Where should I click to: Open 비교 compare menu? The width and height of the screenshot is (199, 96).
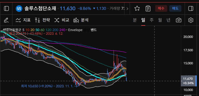[62, 20]
